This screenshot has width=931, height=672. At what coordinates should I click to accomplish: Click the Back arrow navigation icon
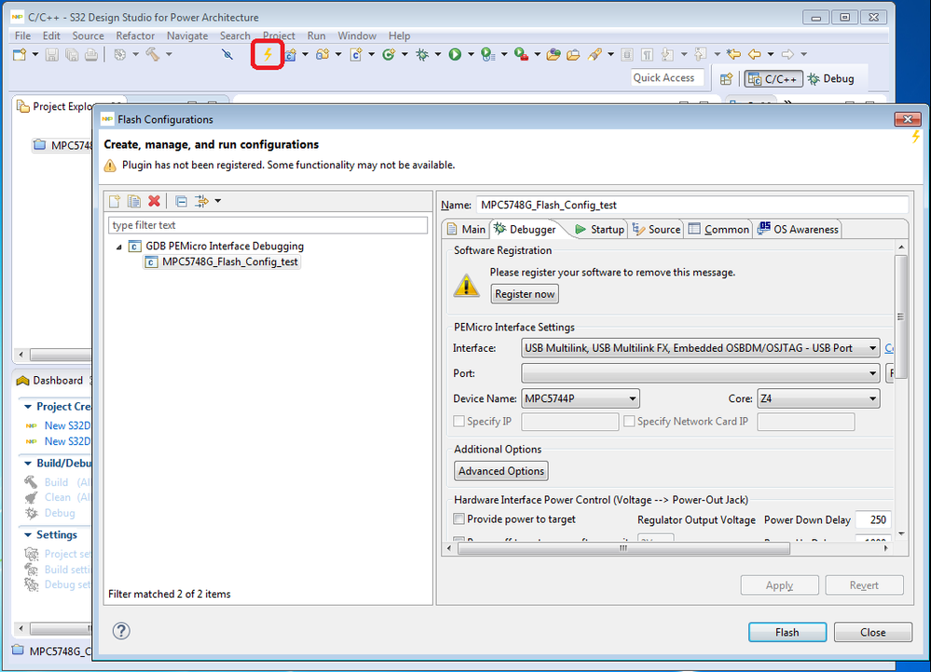pyautogui.click(x=755, y=55)
